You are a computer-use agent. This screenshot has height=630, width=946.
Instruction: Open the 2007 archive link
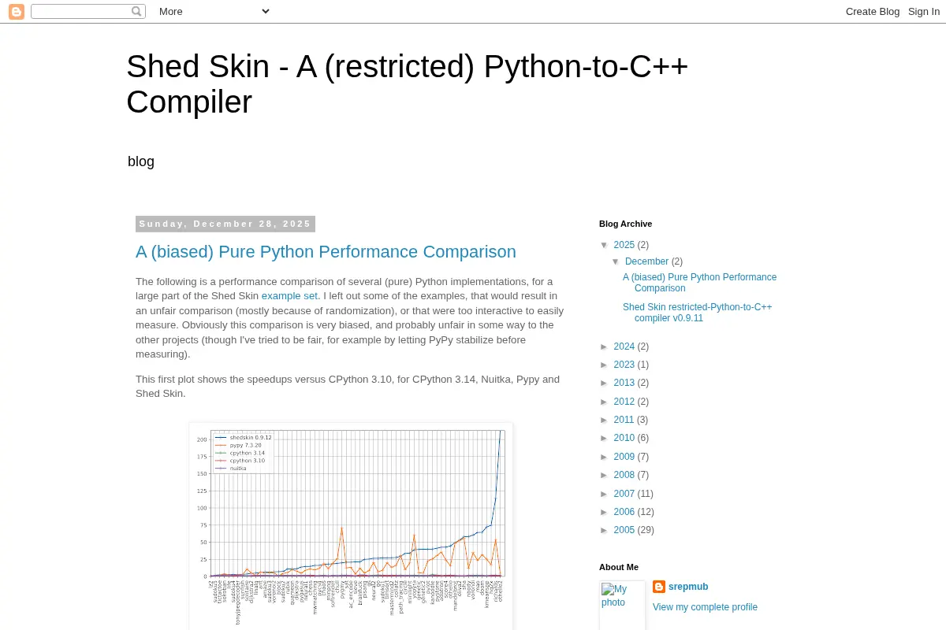pyautogui.click(x=624, y=494)
